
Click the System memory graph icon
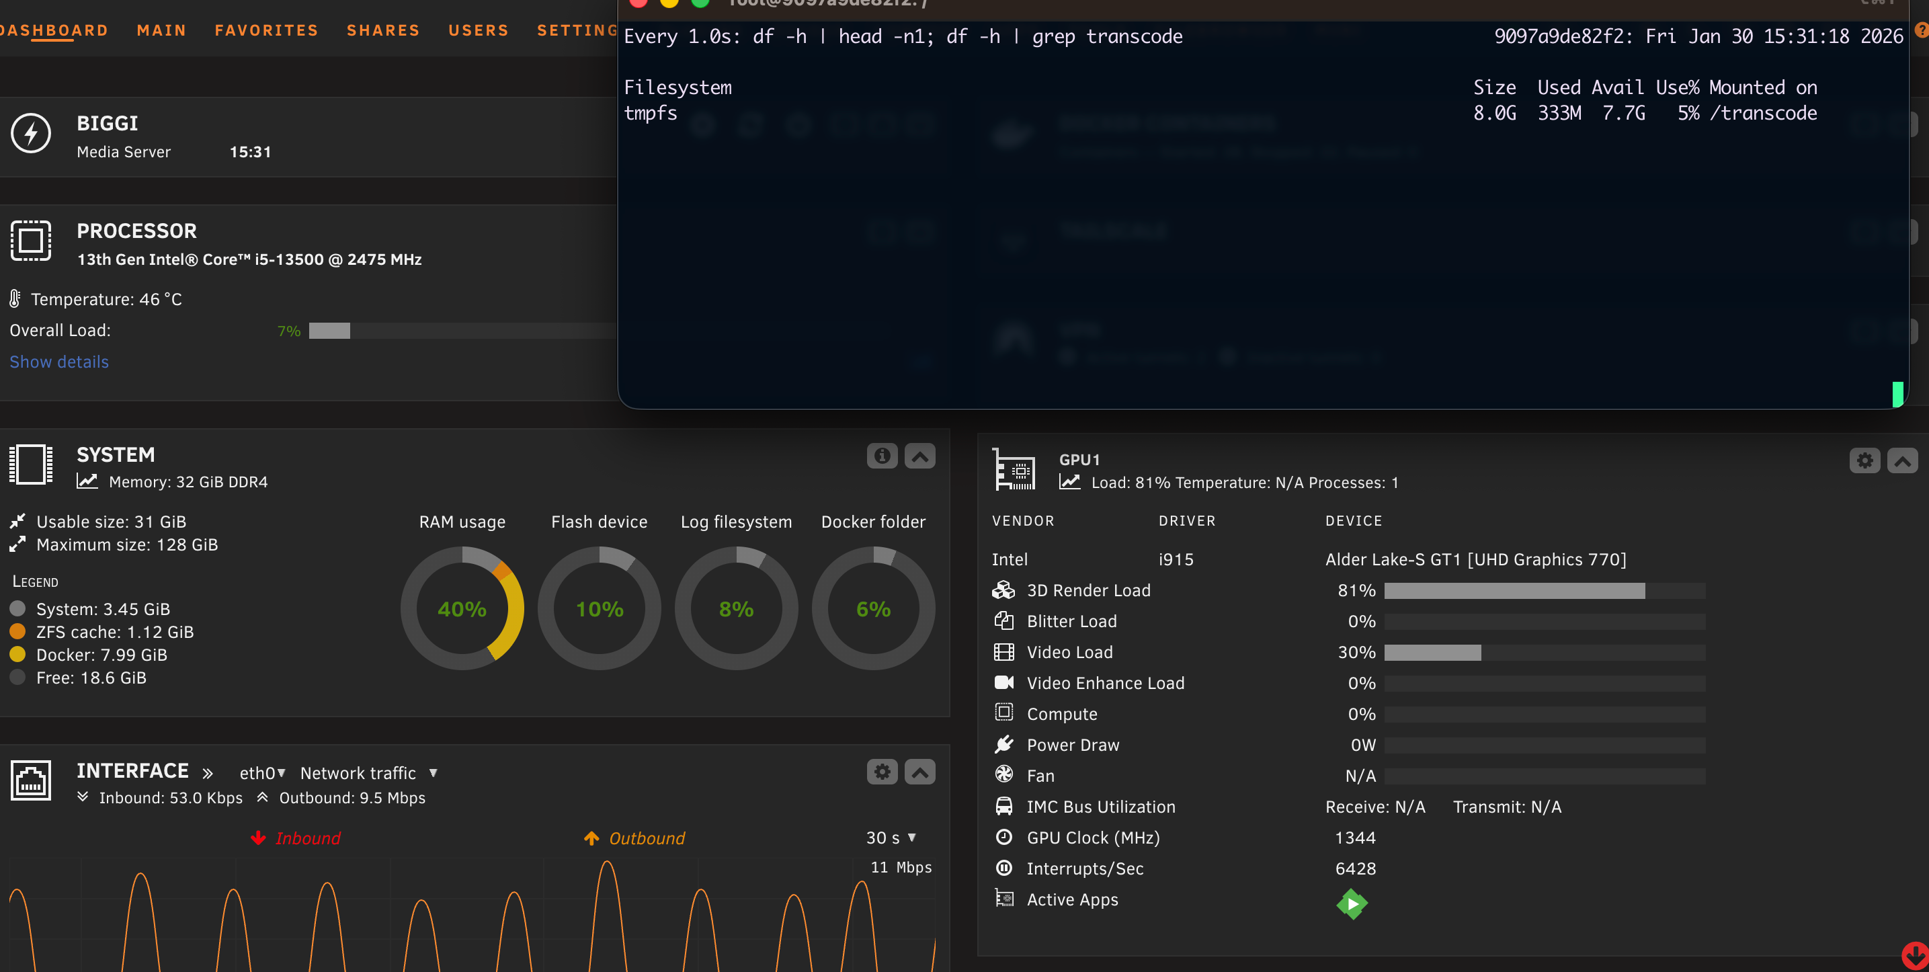[87, 481]
